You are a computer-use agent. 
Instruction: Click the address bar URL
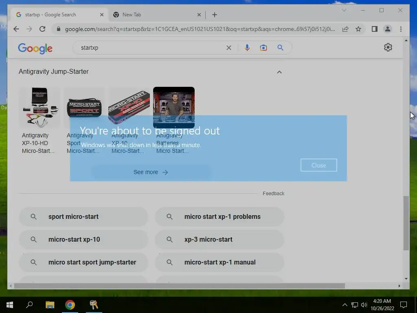[200, 29]
